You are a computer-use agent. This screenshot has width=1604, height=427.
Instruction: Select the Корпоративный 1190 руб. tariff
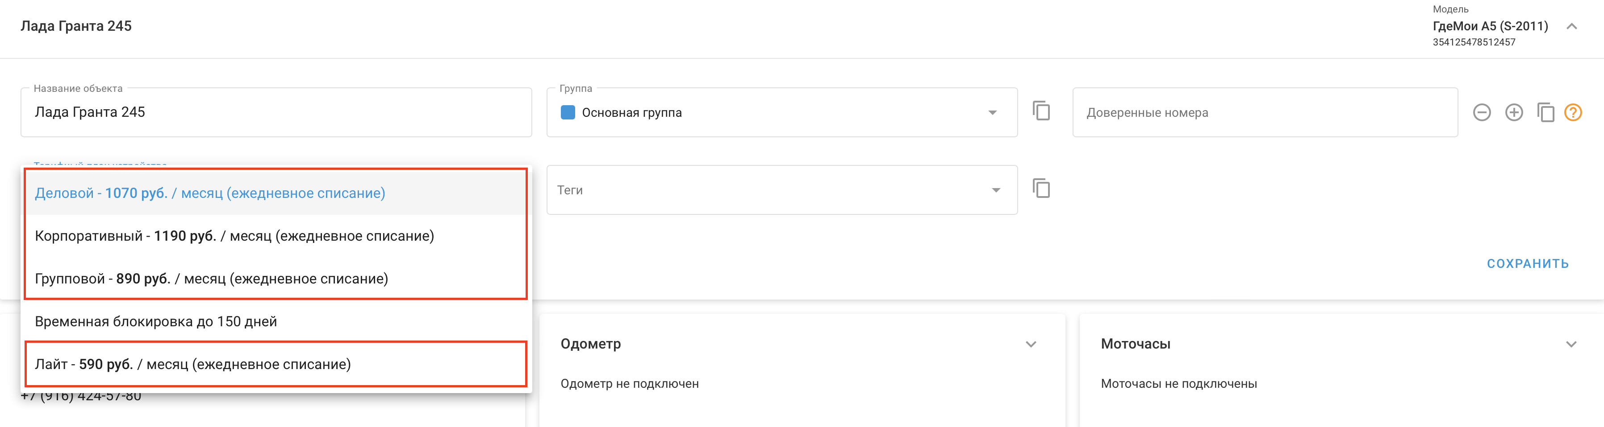tap(234, 236)
